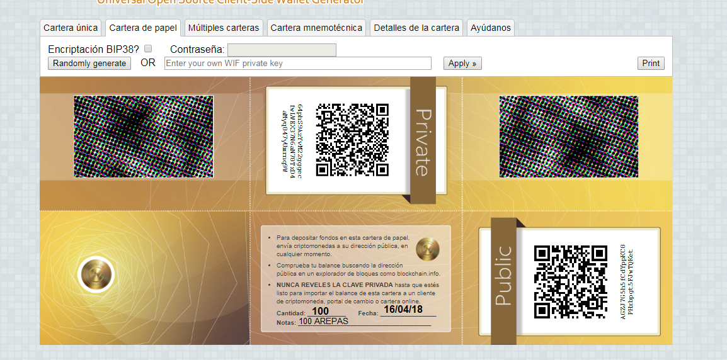Click the Cantidad value 100
The height and width of the screenshot is (360, 727).
[x=321, y=311]
